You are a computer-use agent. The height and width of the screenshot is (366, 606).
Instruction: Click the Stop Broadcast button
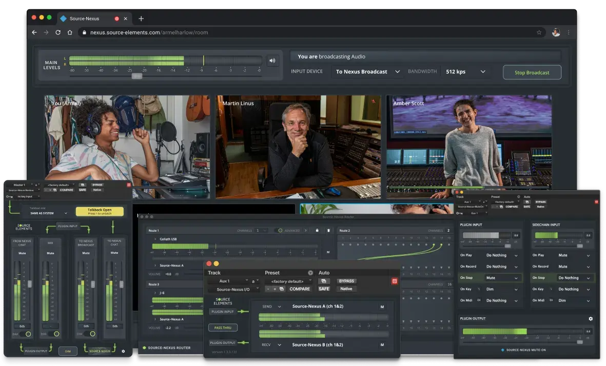pos(532,72)
